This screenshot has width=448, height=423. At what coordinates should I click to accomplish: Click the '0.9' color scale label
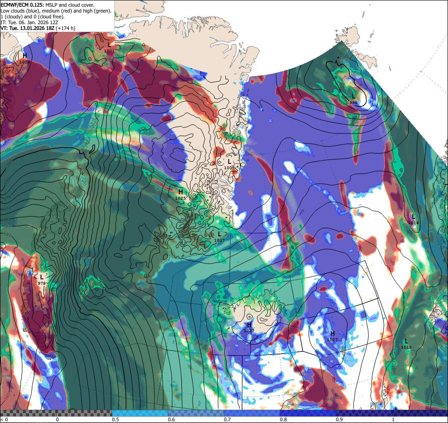tap(339, 419)
